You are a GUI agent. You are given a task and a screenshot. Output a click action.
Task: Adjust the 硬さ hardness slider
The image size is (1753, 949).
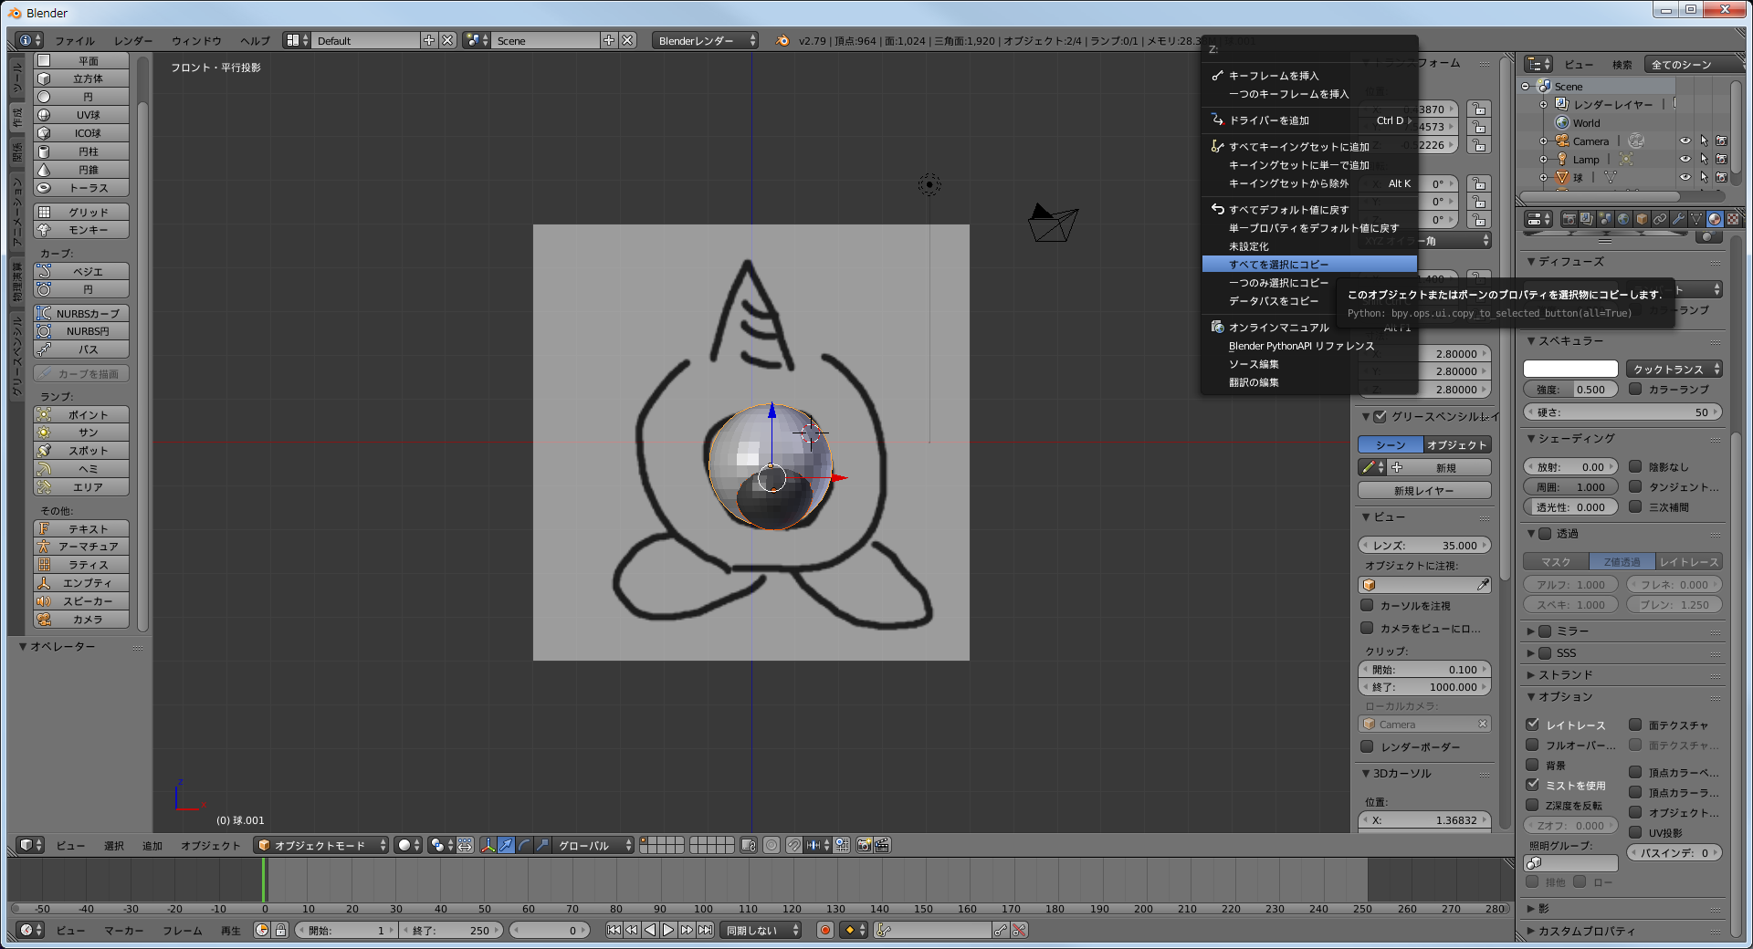point(1622,412)
